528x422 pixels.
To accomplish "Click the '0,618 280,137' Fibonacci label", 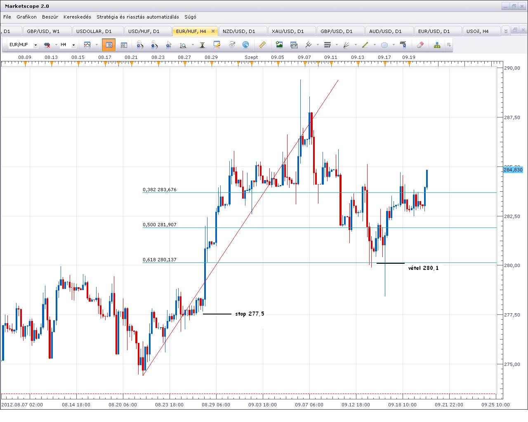I will (x=160, y=260).
